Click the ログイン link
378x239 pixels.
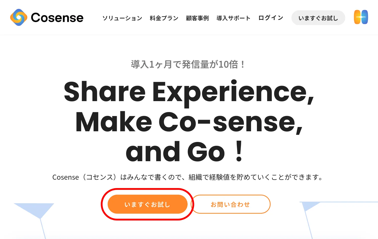(x=271, y=18)
